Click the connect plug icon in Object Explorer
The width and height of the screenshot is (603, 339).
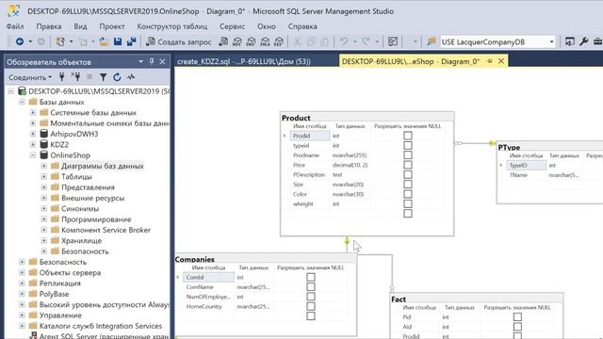pyautogui.click(x=62, y=77)
